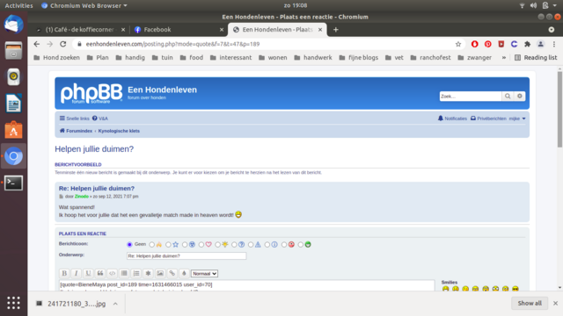
Task: Insert a URL with the link icon
Action: tap(172, 273)
